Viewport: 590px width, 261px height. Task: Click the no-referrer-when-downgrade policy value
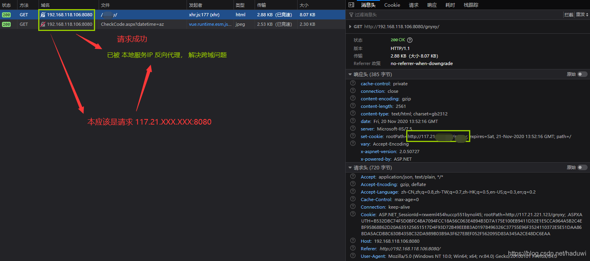pos(422,63)
